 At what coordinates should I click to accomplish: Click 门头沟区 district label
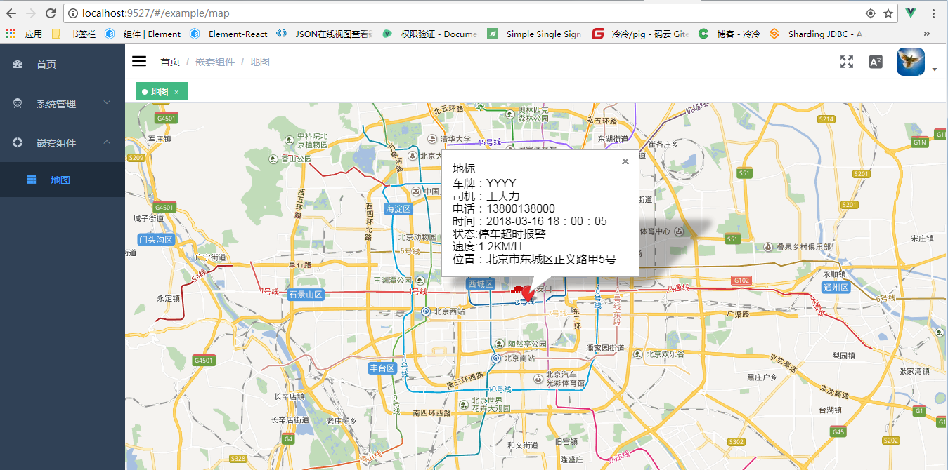(x=155, y=240)
